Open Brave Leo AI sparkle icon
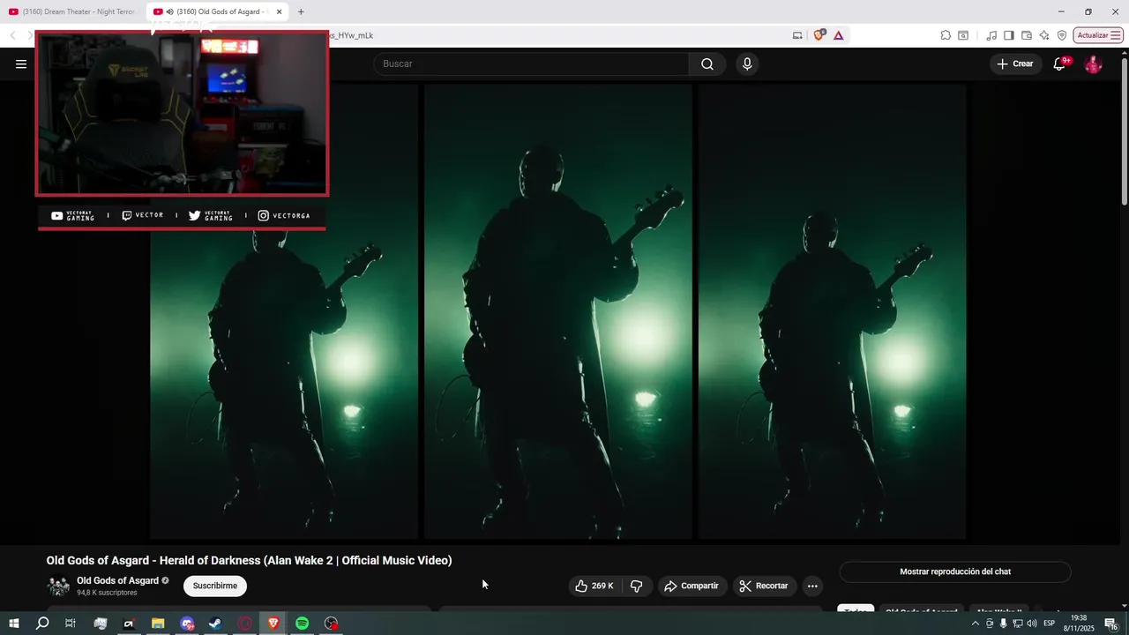This screenshot has height=635, width=1129. coord(1044,35)
